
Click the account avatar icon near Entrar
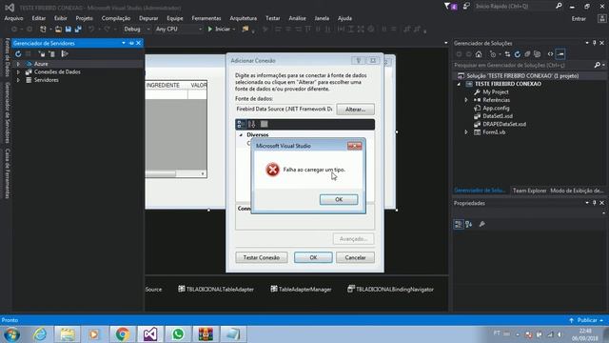coord(601,18)
